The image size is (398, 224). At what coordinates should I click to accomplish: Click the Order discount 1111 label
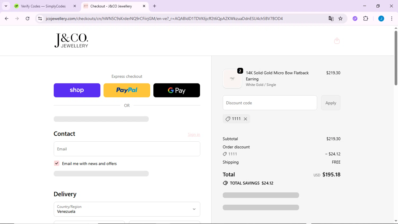230,154
